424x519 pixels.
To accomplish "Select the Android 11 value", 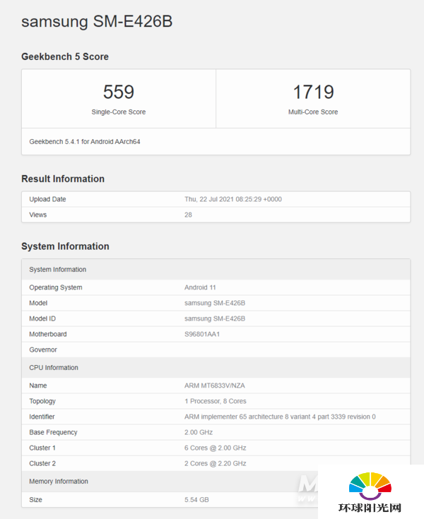I will 200,287.
